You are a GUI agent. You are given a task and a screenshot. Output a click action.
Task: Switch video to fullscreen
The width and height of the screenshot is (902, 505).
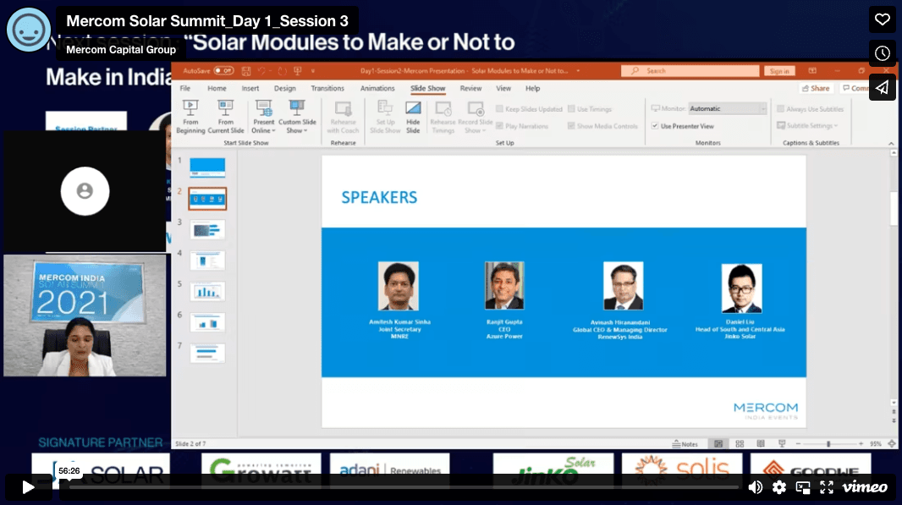click(827, 487)
